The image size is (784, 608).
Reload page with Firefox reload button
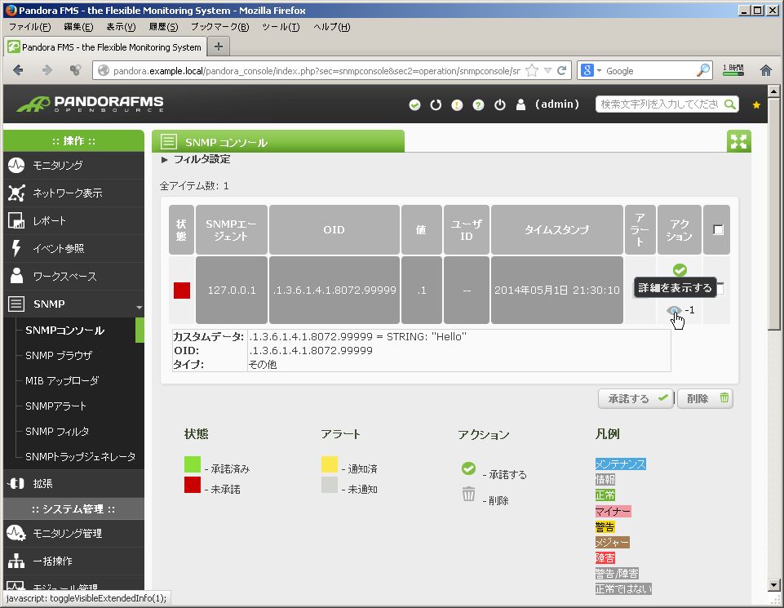[x=561, y=70]
